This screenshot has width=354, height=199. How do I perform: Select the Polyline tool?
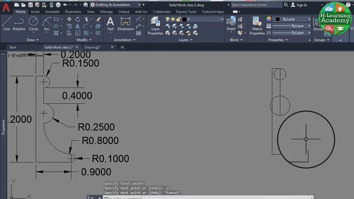[19, 24]
